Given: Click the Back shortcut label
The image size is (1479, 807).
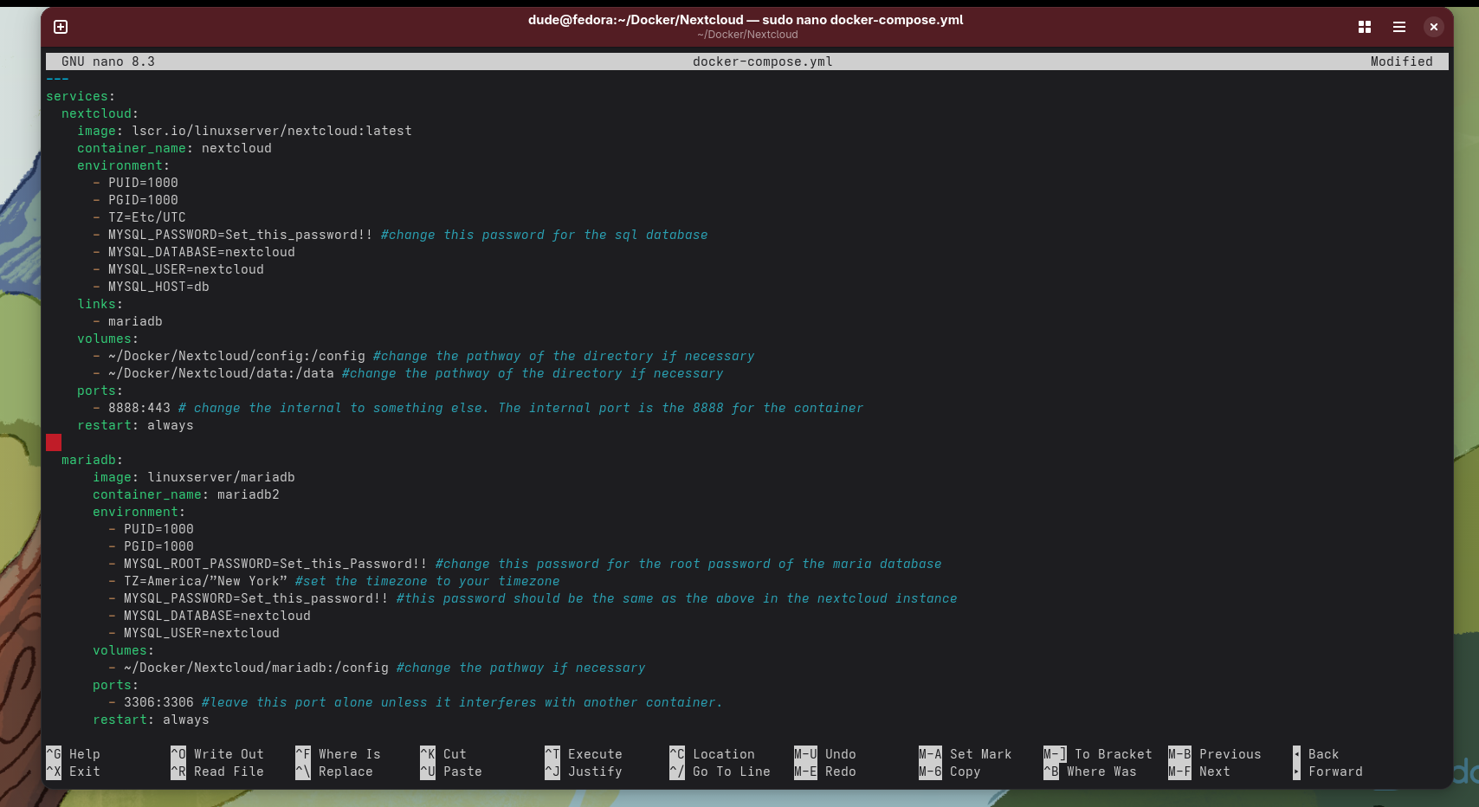Looking at the screenshot, I should (x=1323, y=754).
